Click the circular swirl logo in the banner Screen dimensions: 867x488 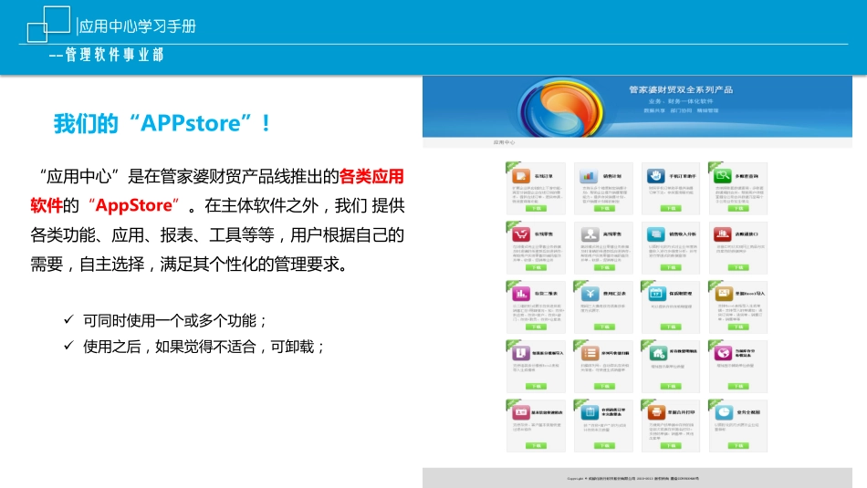(x=560, y=109)
